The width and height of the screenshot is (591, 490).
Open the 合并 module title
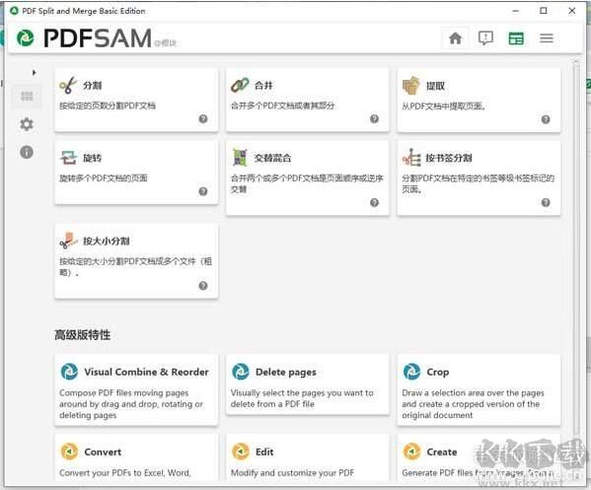click(x=263, y=86)
